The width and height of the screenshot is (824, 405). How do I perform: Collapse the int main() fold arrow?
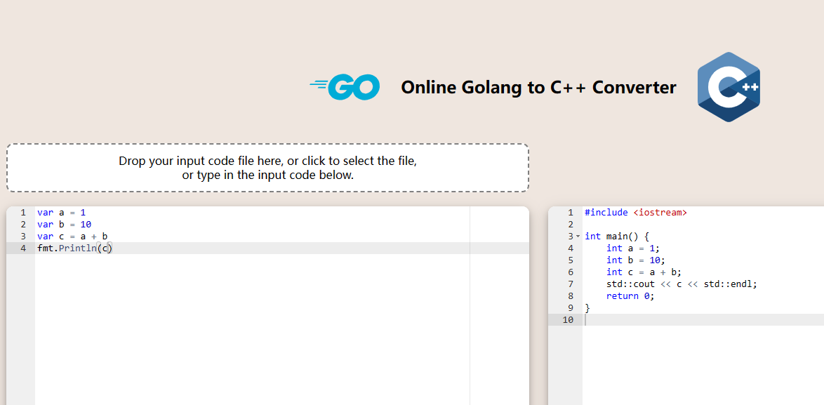[x=578, y=237]
